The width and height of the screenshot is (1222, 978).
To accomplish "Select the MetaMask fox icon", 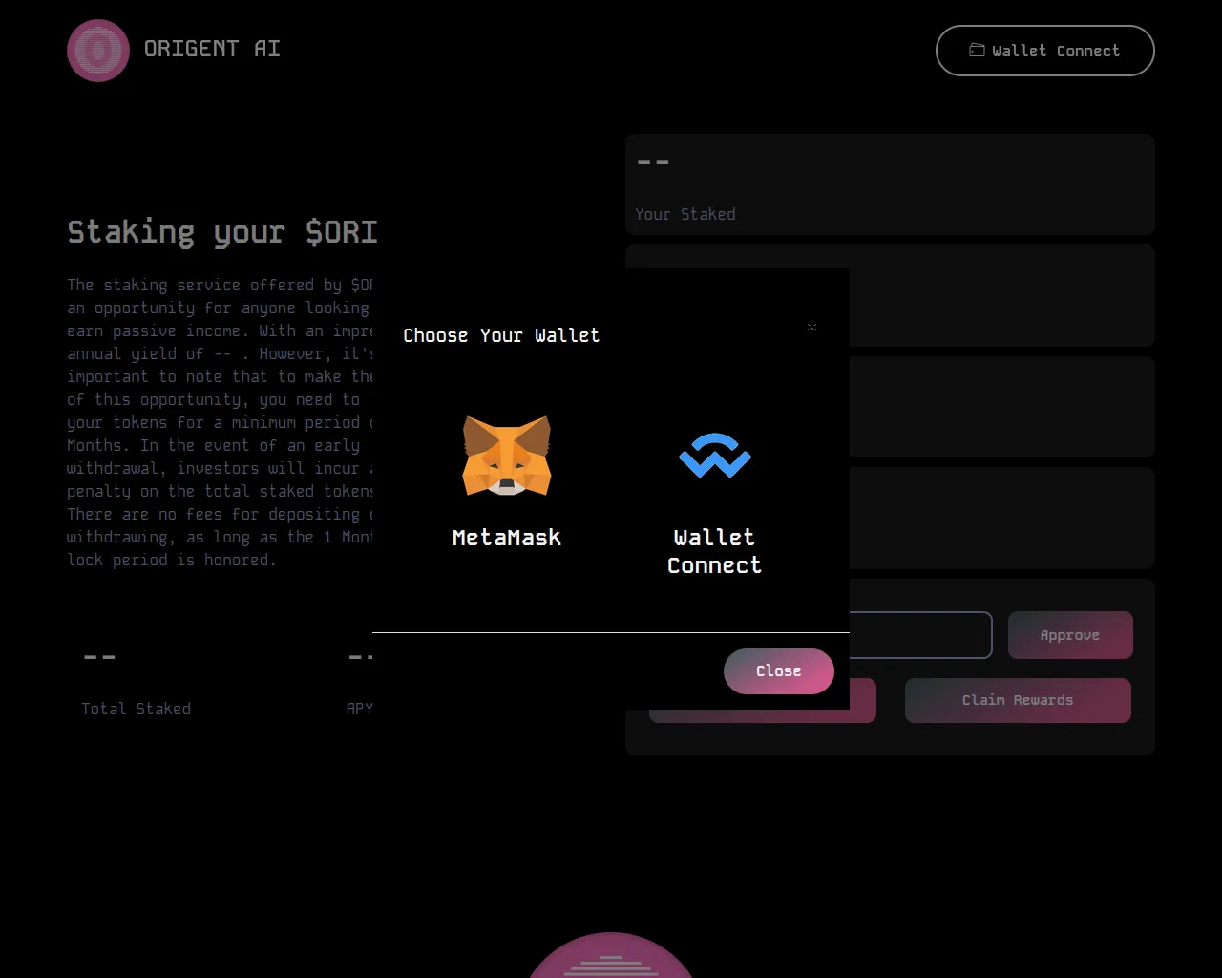I will 506,456.
